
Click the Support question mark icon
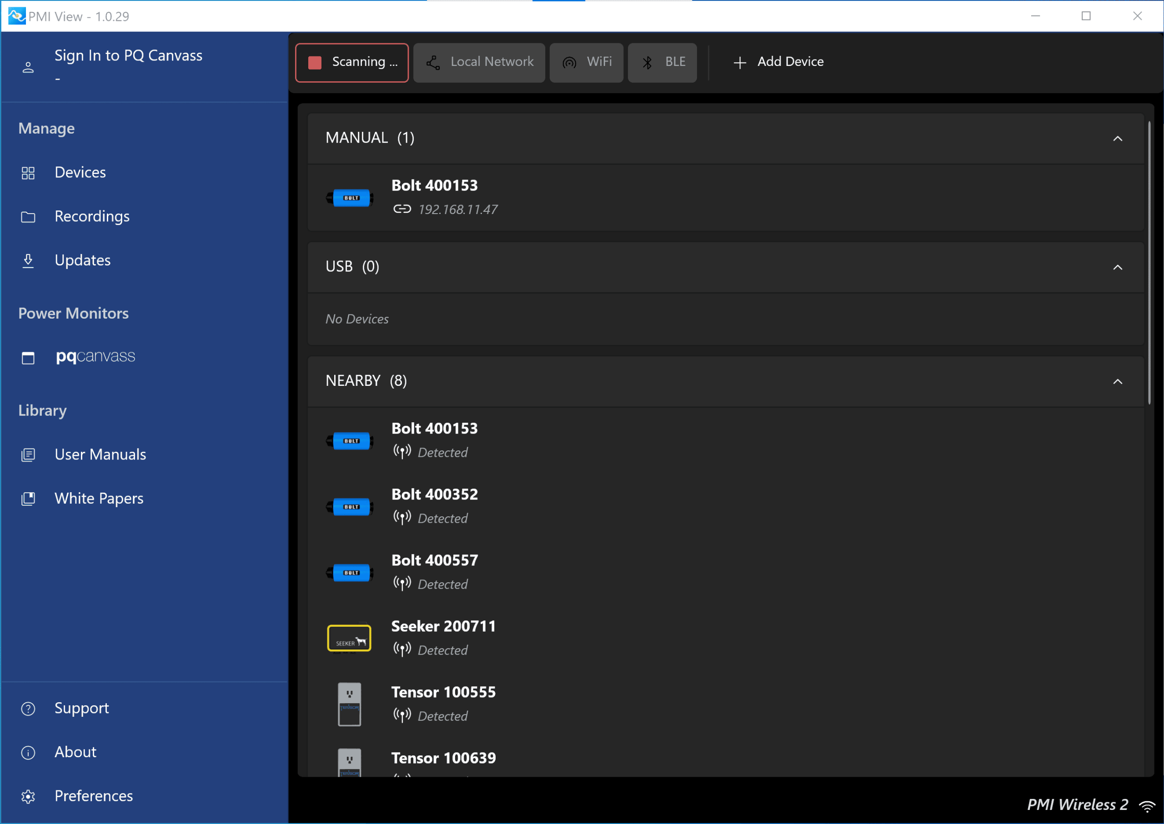29,708
